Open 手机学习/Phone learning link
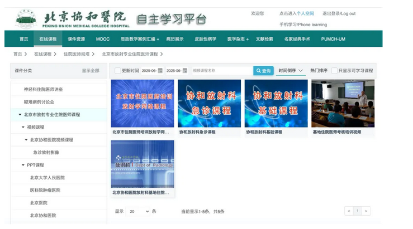Screen dimensions: 413x229 coord(303,25)
